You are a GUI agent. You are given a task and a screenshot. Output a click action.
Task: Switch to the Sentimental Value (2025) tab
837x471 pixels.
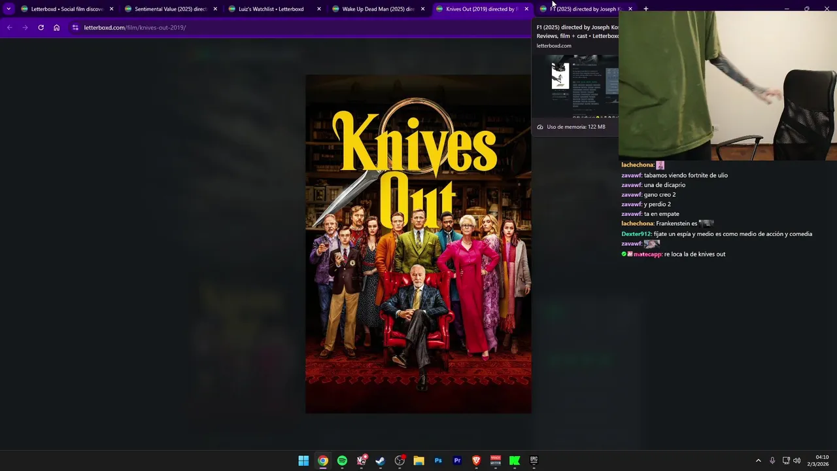click(x=171, y=9)
